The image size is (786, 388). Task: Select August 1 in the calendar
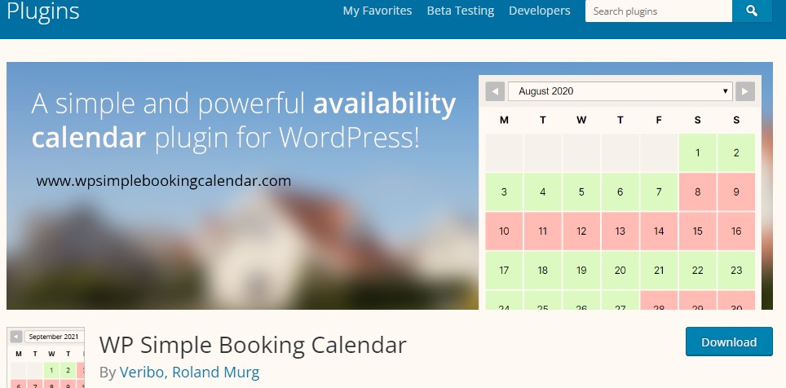coord(697,153)
